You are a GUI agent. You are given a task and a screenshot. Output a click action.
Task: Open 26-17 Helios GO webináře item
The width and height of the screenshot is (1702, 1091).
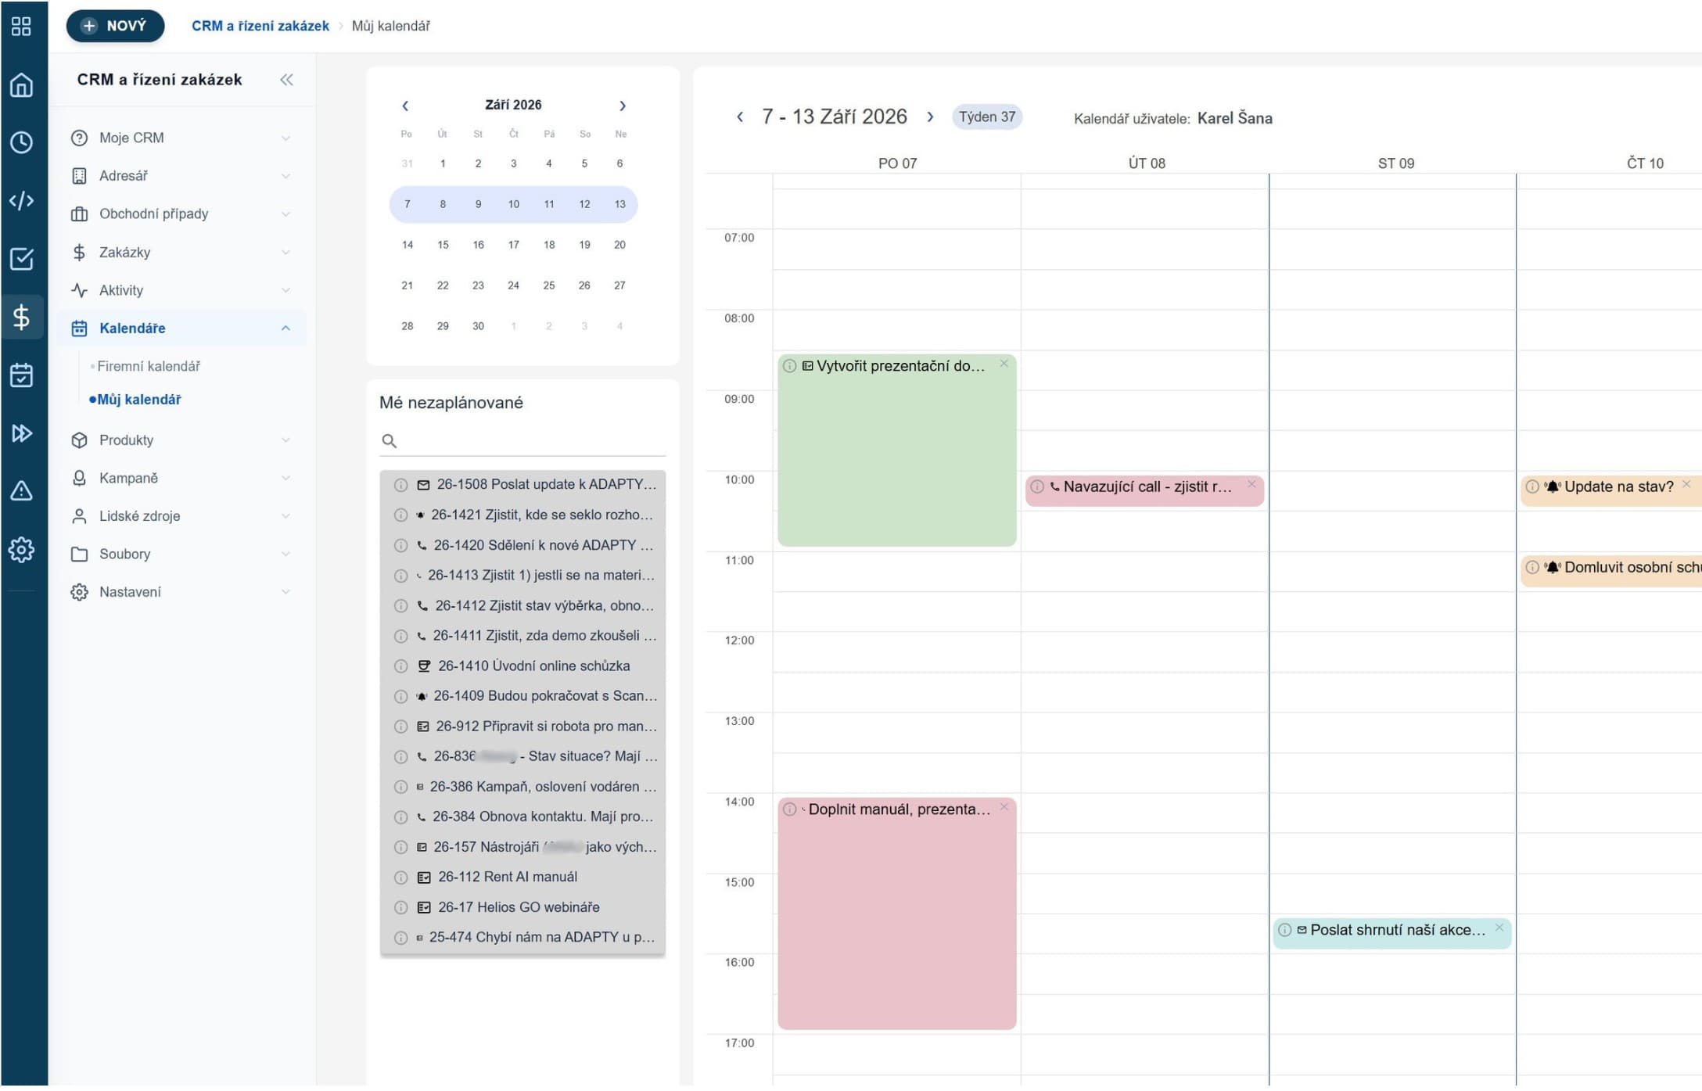pyautogui.click(x=522, y=908)
